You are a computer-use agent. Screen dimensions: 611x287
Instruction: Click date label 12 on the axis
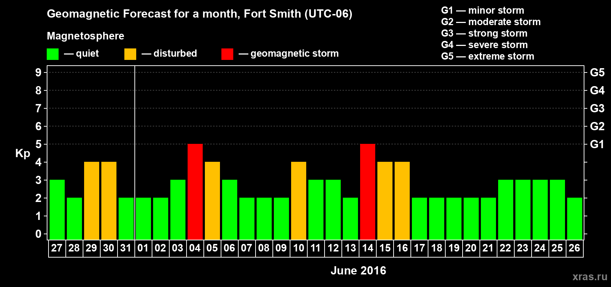click(x=333, y=248)
